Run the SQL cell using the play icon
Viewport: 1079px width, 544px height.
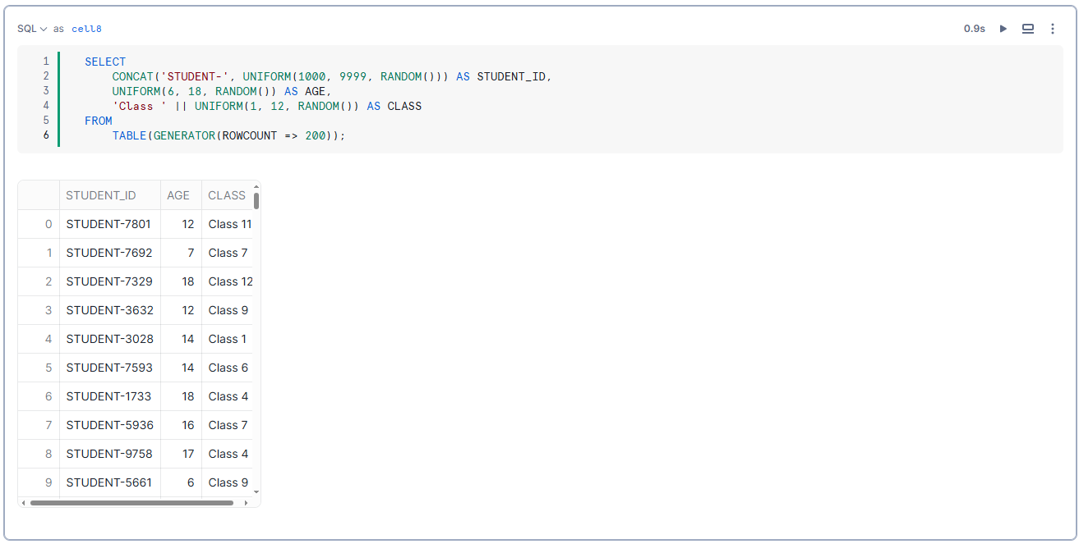(x=1003, y=28)
